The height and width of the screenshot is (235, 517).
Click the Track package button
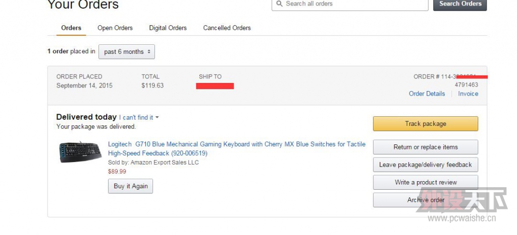425,124
